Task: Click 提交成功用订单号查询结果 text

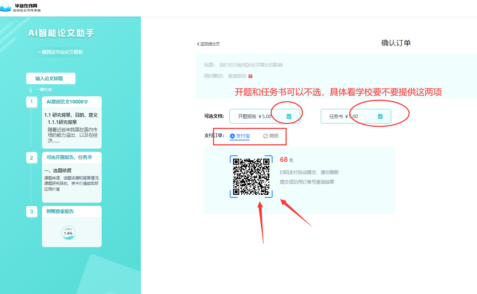Action: pyautogui.click(x=307, y=182)
